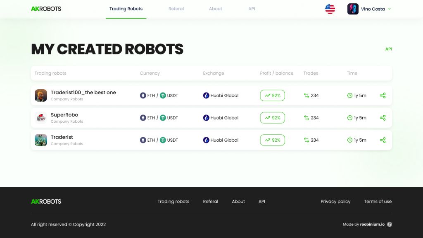The image size is (423, 238).
Task: Click the Company Robots label under SuperRobo
Action: 67,121
